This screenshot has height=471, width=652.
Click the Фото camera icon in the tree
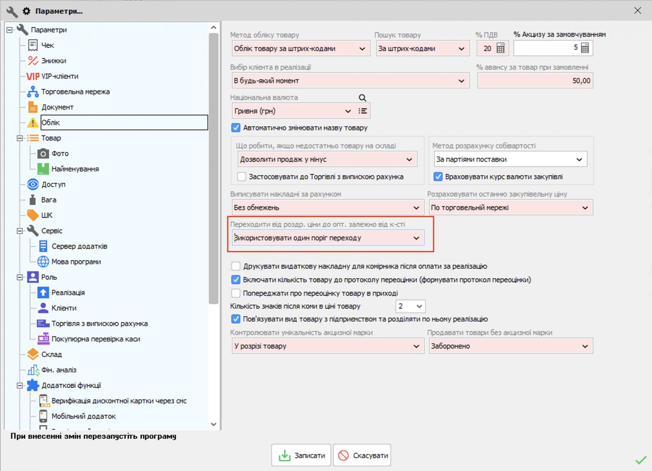43,154
